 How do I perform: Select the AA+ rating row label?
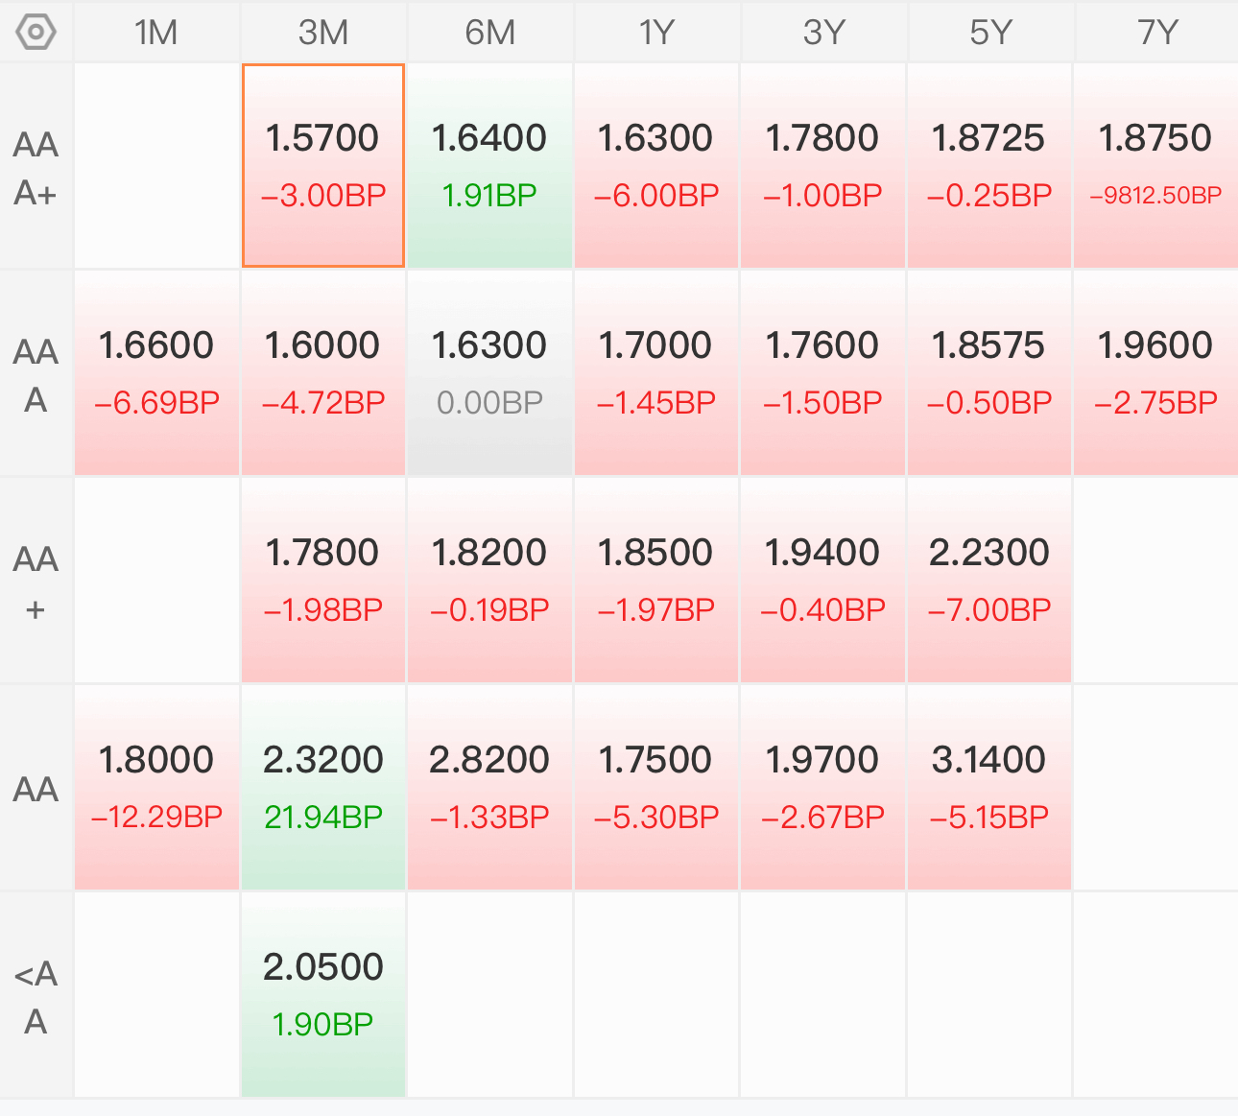coord(36,582)
